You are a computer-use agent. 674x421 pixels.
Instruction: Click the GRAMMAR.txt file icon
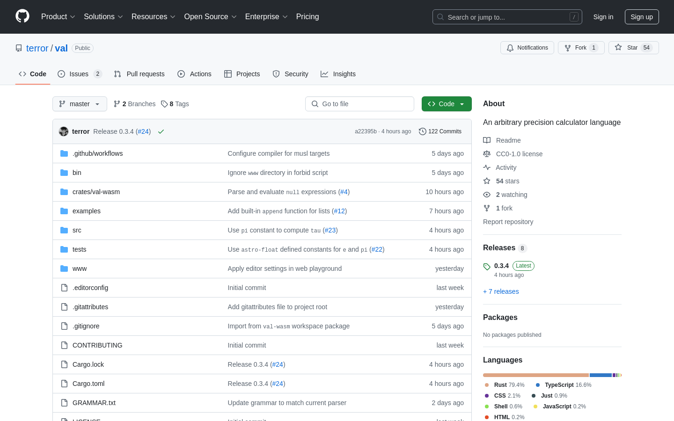[64, 403]
